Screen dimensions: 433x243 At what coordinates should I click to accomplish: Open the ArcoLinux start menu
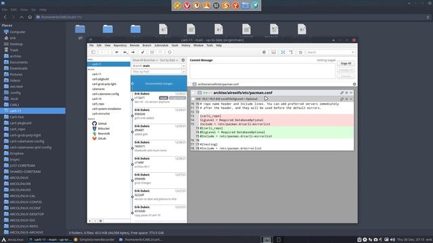13,240
